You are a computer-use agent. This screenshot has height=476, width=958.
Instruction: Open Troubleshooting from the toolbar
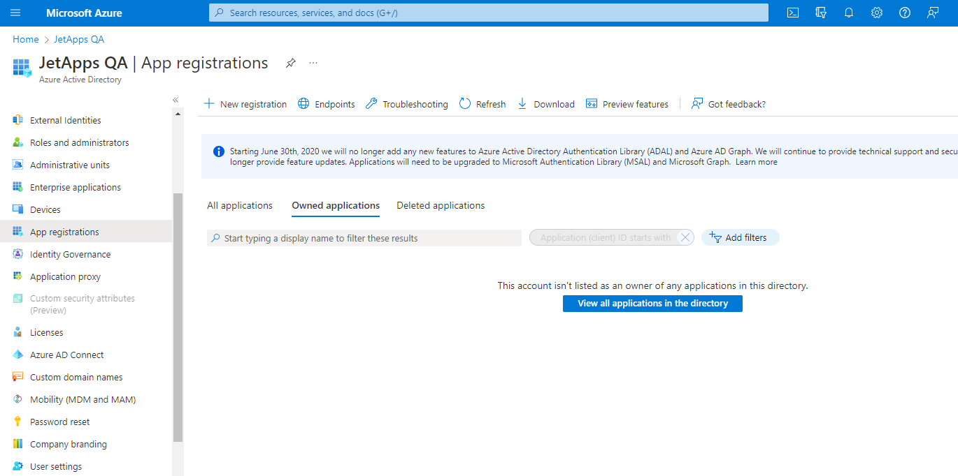point(407,104)
